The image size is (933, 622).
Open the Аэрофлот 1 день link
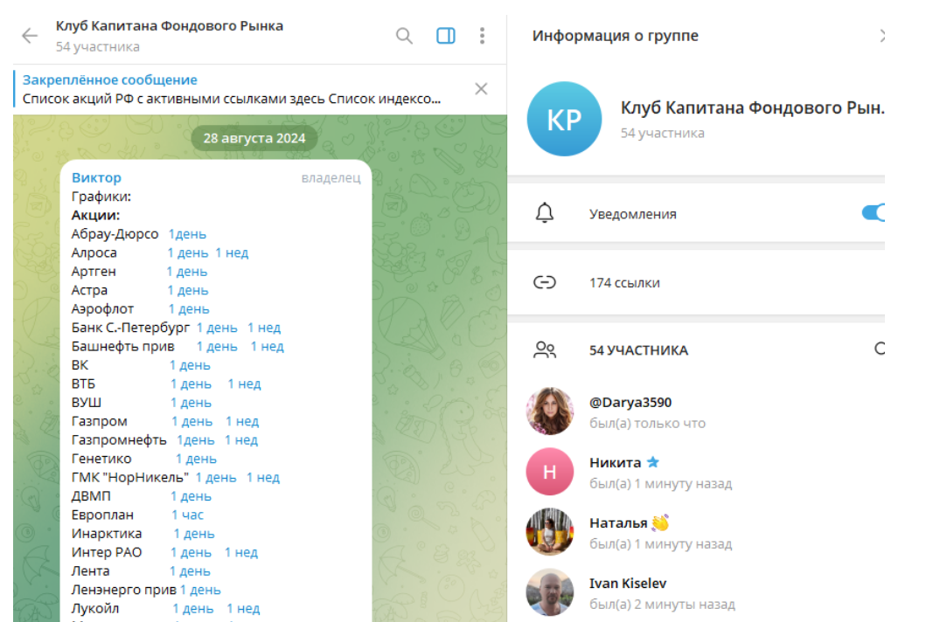click(189, 309)
